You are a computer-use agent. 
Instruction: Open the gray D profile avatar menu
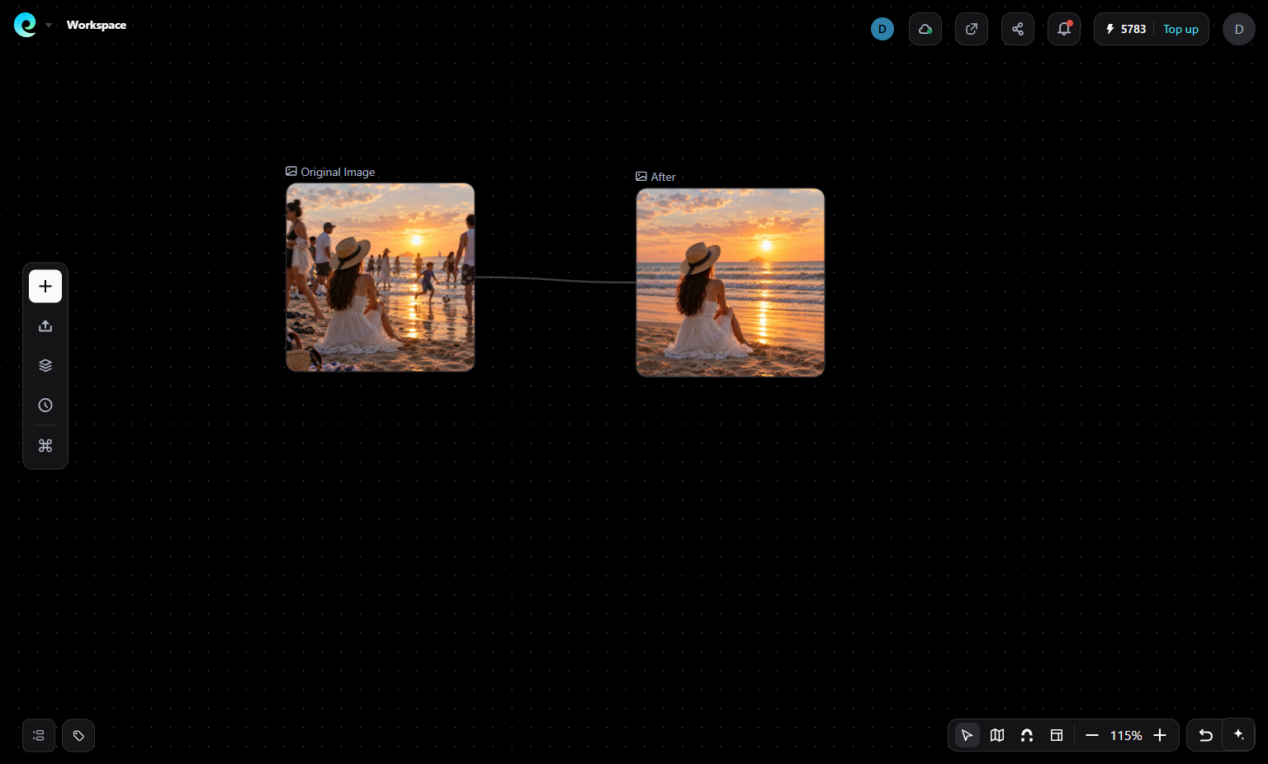point(1239,29)
